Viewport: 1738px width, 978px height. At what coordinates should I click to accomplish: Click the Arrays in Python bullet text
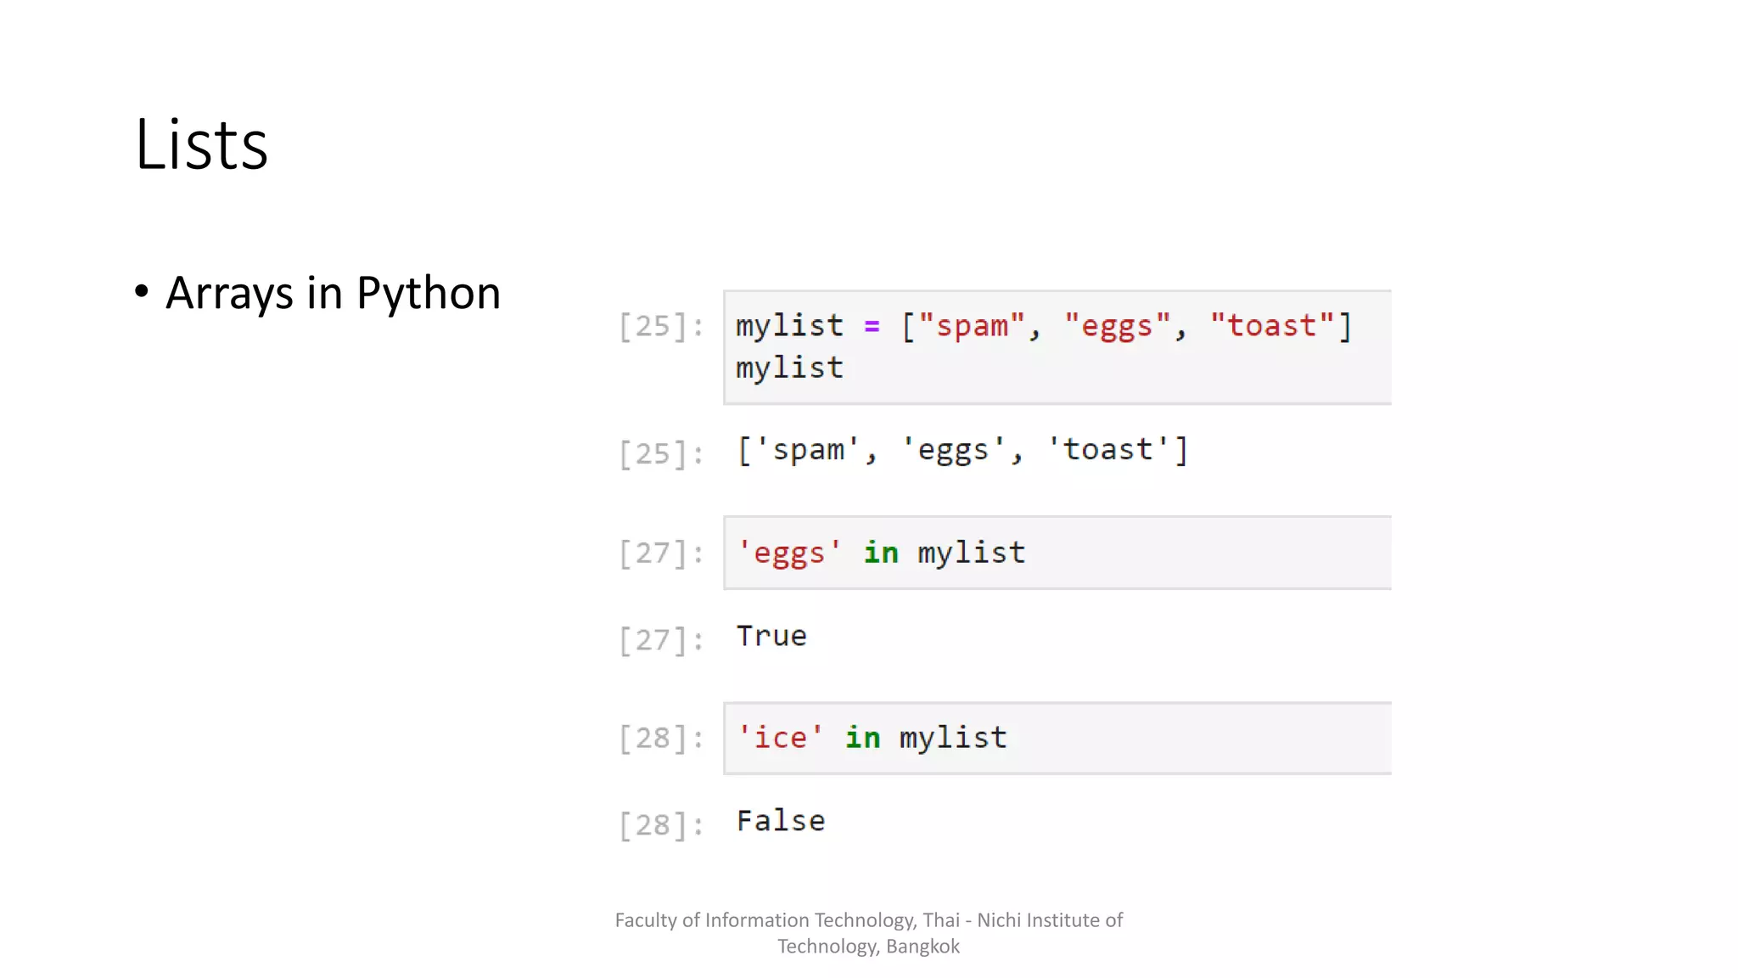[x=333, y=293]
